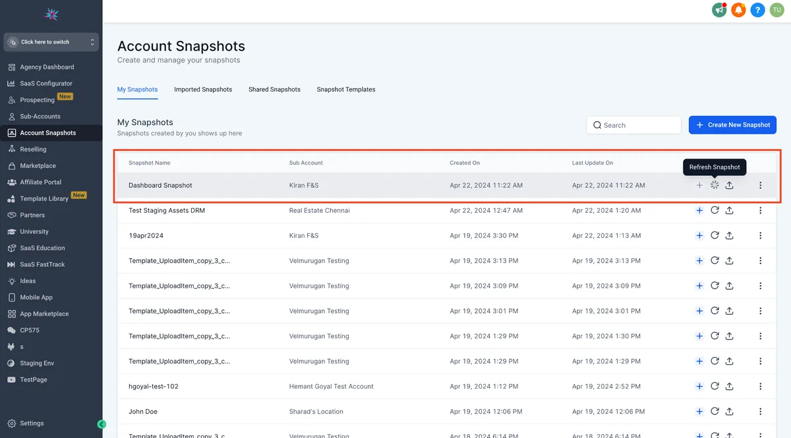
Task: Open the blue help question icon
Action: (757, 10)
